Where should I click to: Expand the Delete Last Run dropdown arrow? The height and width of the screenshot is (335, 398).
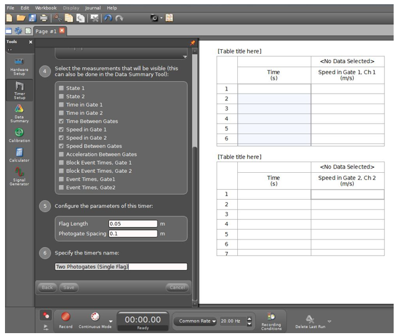click(329, 321)
